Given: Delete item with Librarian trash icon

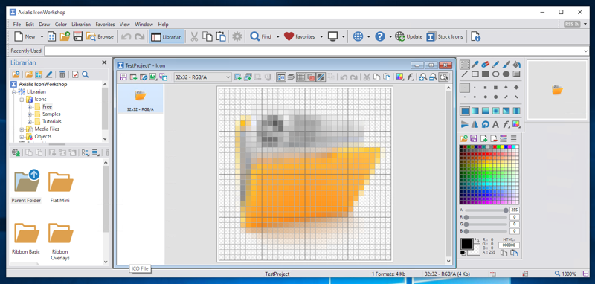Looking at the screenshot, I should coord(62,74).
